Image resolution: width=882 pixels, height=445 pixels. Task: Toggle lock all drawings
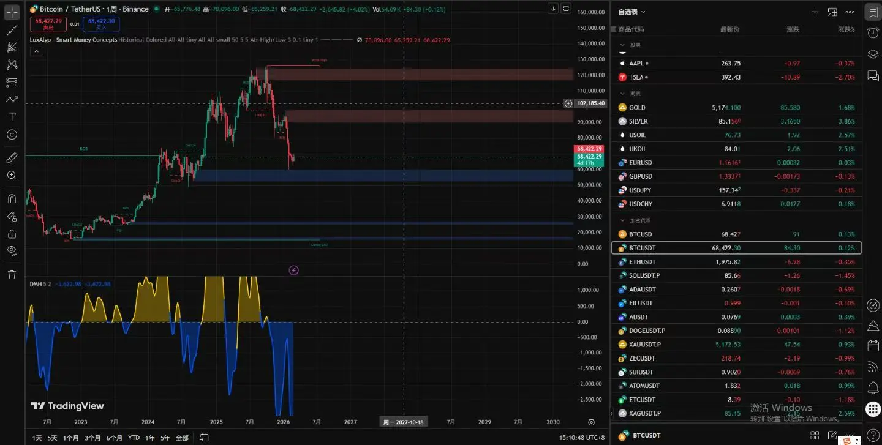coord(12,233)
